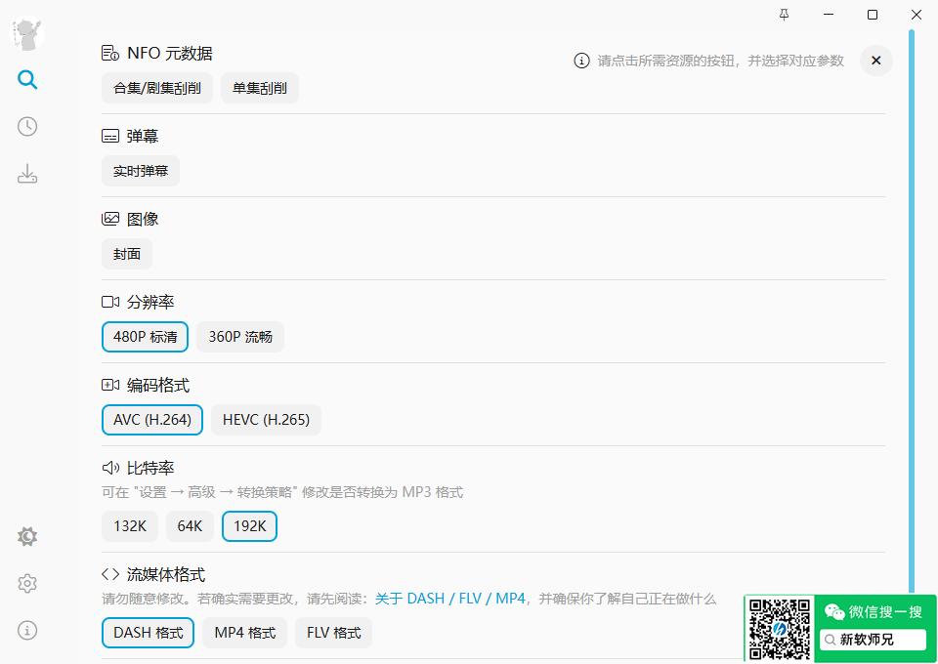Open the about info icon in sidebar
The height and width of the screenshot is (664, 938).
27,630
